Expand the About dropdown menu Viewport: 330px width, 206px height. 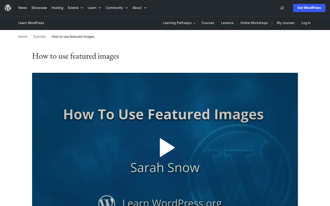pos(139,8)
